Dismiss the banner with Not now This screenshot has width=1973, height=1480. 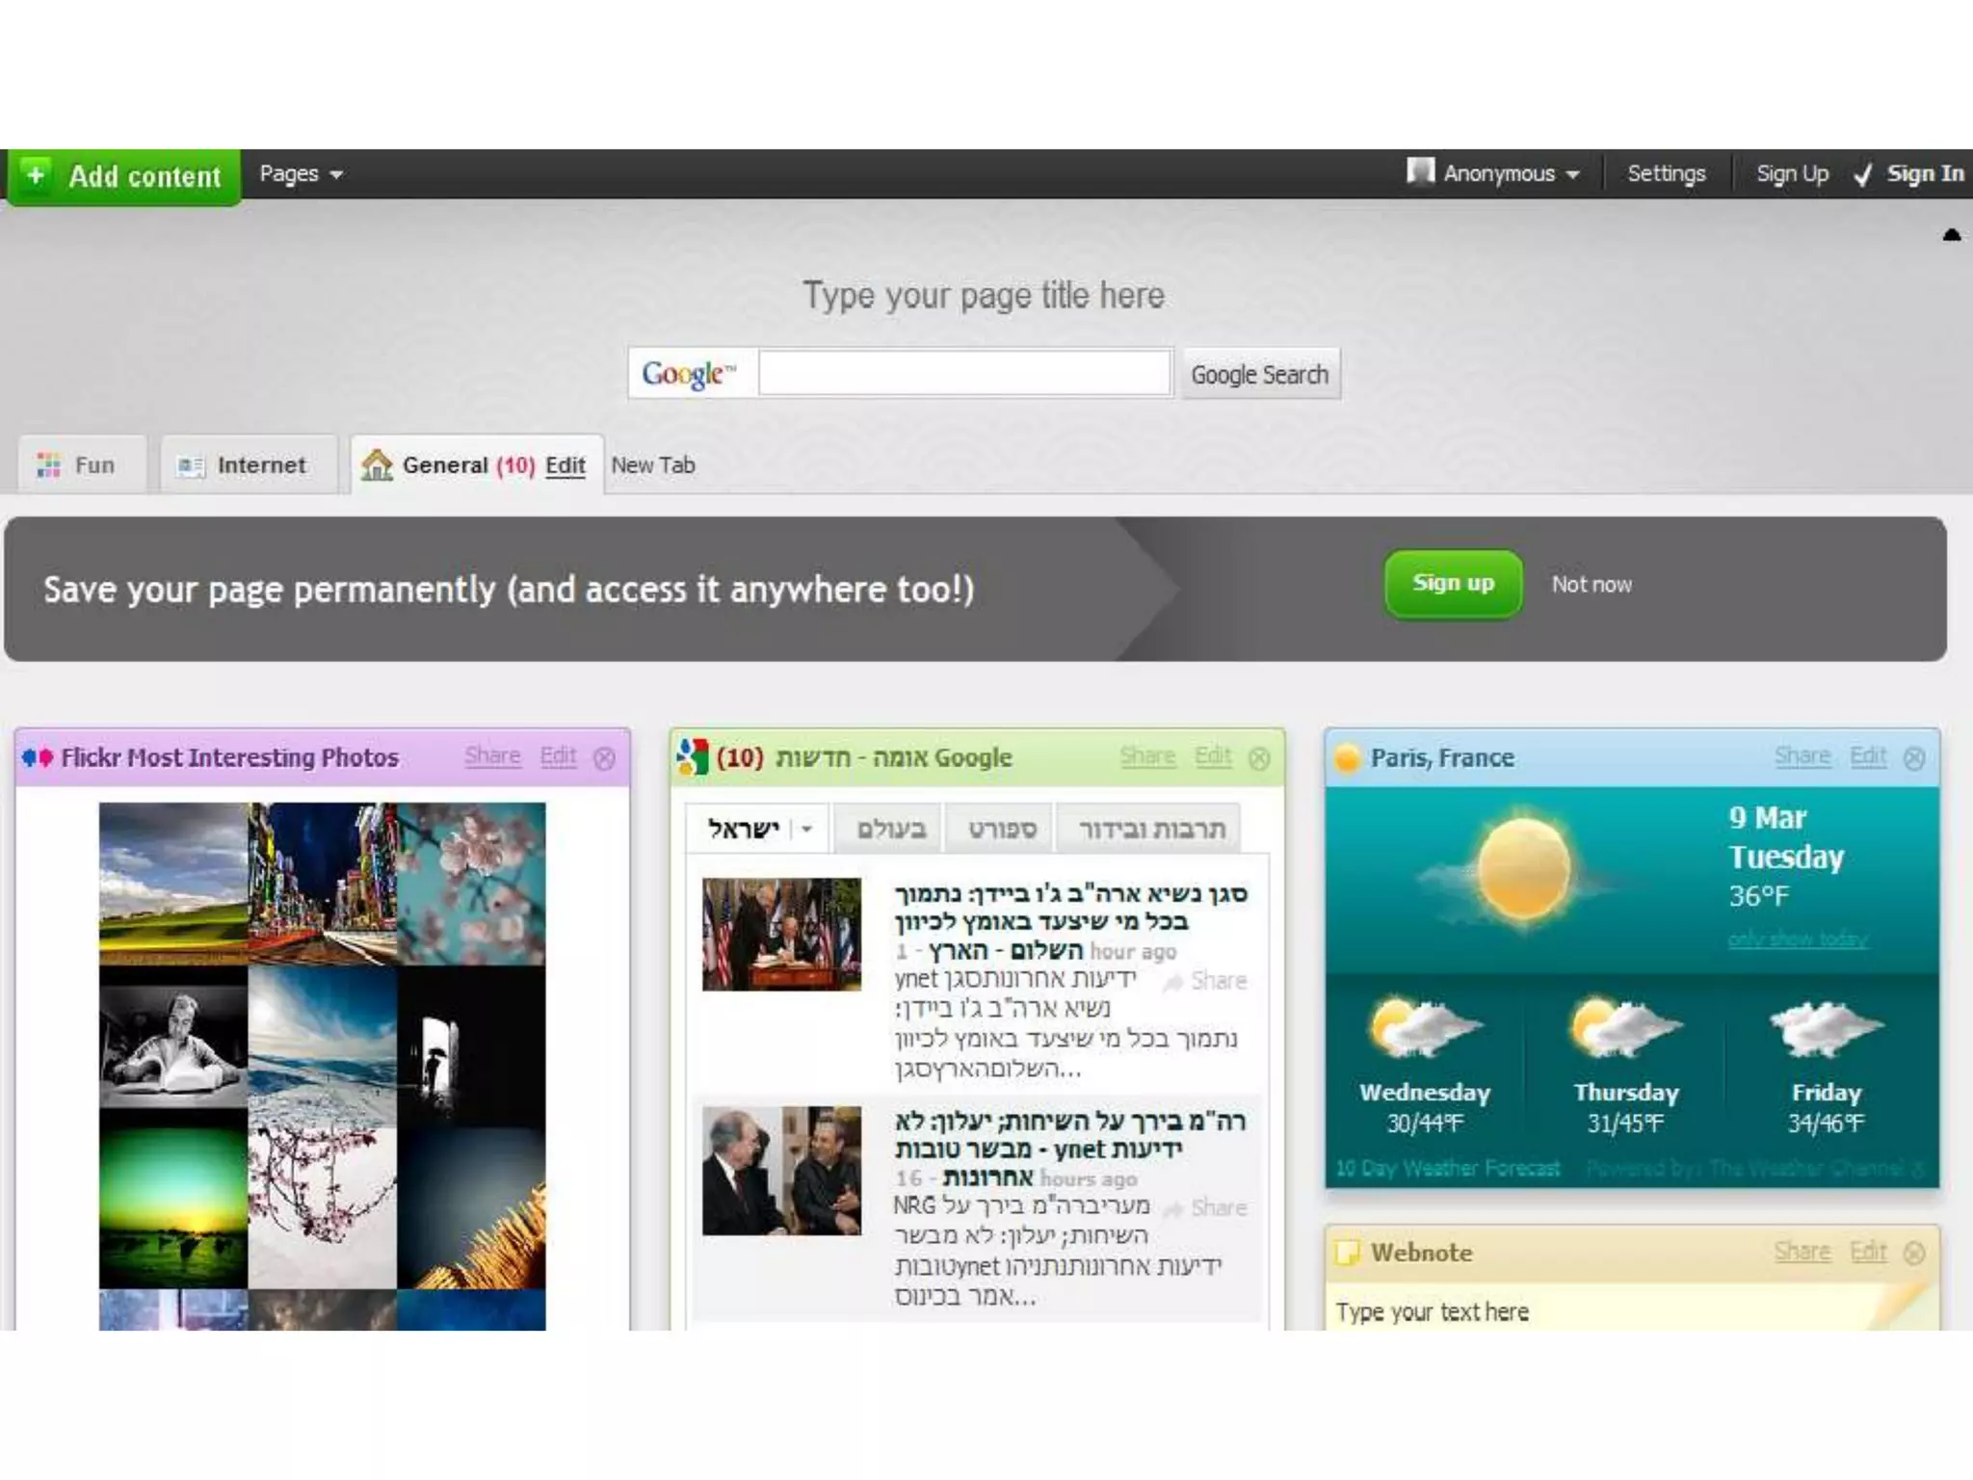click(1592, 585)
